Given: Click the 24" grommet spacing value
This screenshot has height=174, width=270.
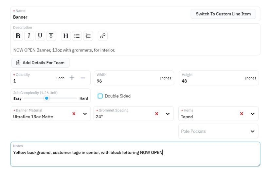Looking at the screenshot, I should [99, 117].
